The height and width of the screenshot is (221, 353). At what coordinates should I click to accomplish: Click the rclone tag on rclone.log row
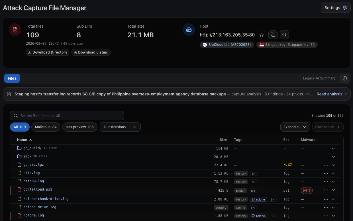coord(259,216)
